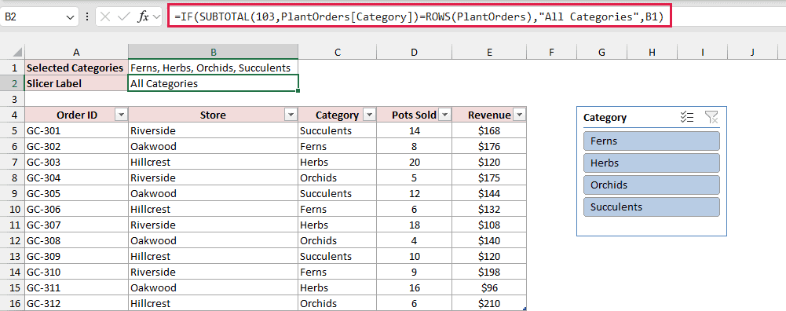Toggle slicer Multi-Select icon
The image size is (786, 311).
click(x=687, y=117)
